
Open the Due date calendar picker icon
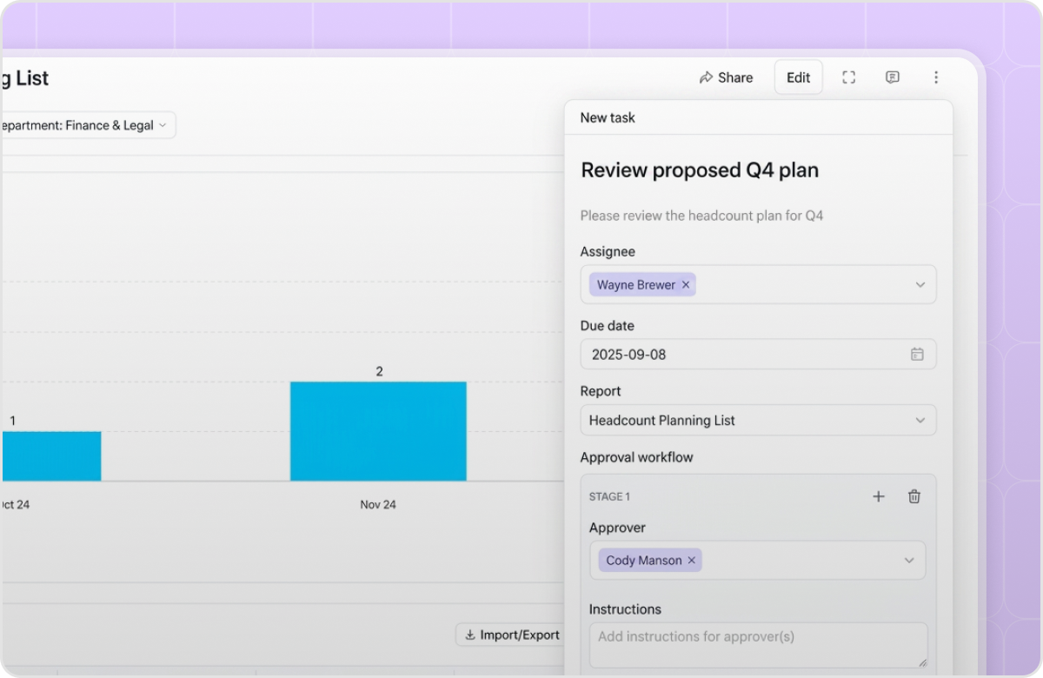917,354
